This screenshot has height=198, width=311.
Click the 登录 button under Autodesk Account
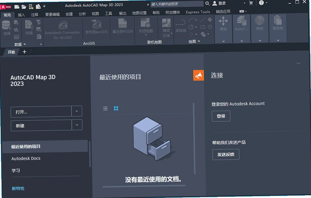click(221, 116)
